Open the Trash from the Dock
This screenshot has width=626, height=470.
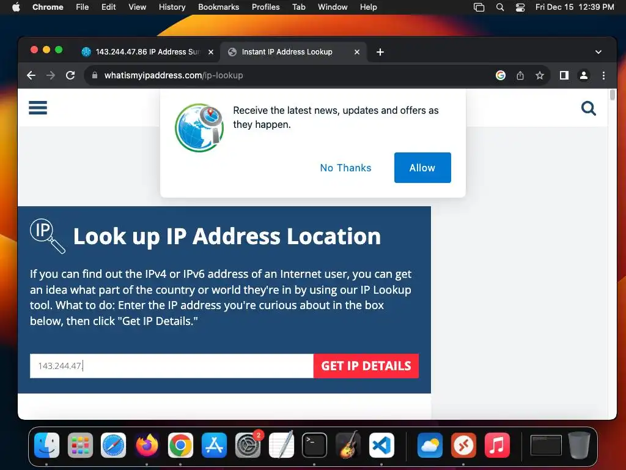579,445
